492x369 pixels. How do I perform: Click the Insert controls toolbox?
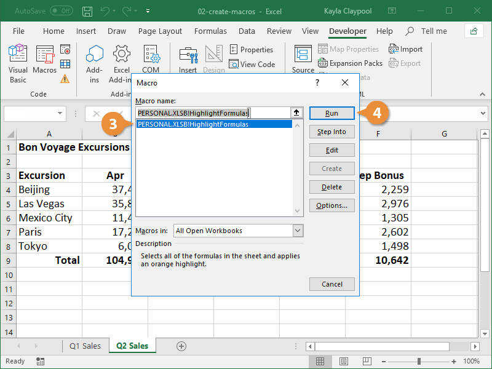point(188,60)
